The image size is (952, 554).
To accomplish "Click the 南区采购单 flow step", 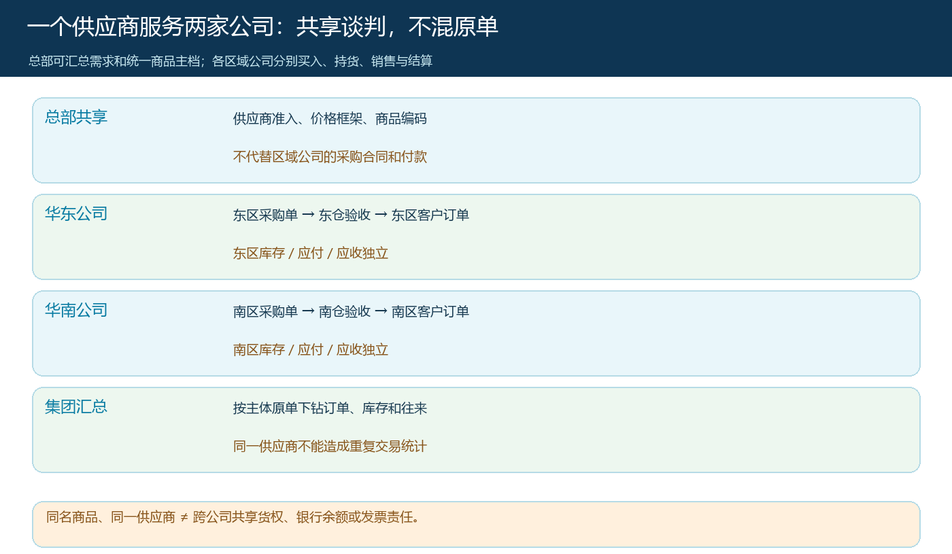I will tap(265, 311).
